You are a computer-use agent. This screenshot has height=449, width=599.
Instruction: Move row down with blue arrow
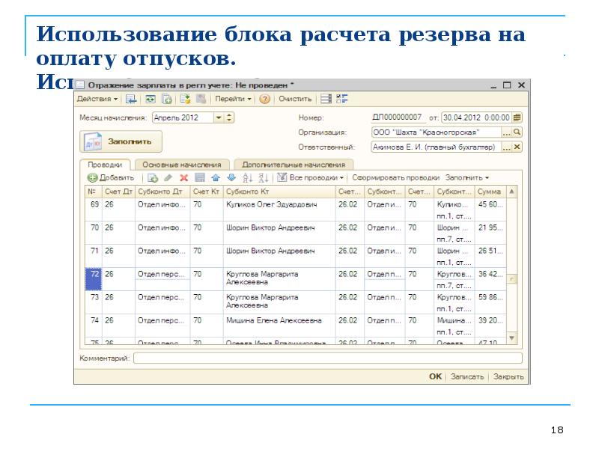tap(231, 178)
